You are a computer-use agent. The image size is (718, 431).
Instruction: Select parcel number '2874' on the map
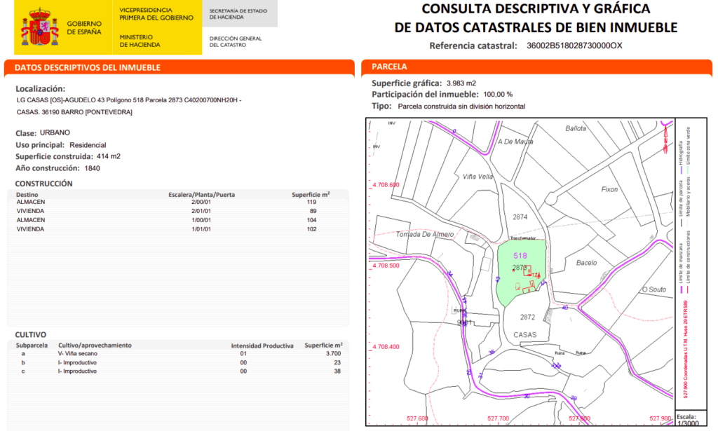point(520,217)
